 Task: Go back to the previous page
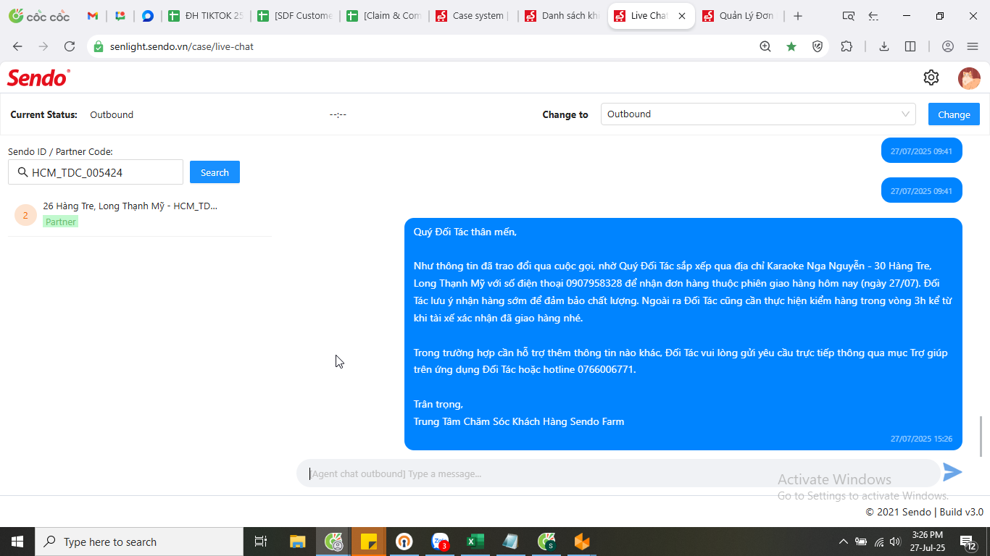pyautogui.click(x=17, y=46)
